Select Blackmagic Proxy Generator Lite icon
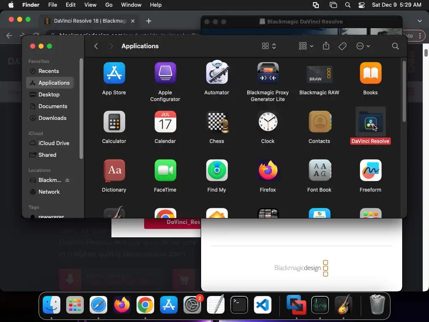The width and height of the screenshot is (429, 322). coord(268,73)
